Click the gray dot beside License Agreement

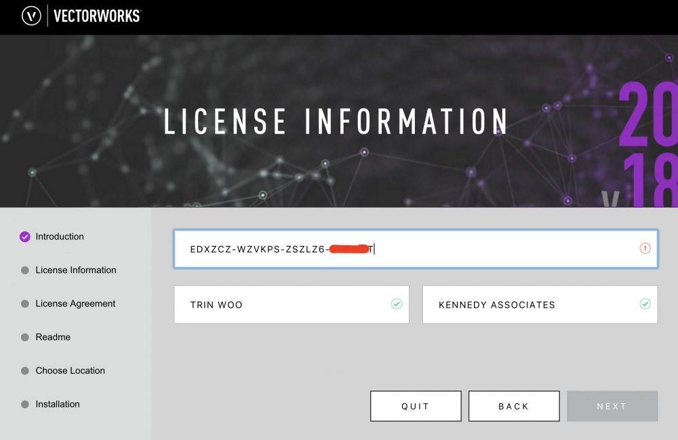24,303
